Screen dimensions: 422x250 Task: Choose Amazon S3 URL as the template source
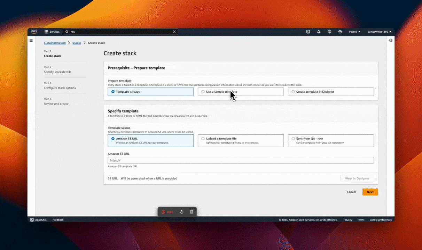click(x=150, y=141)
